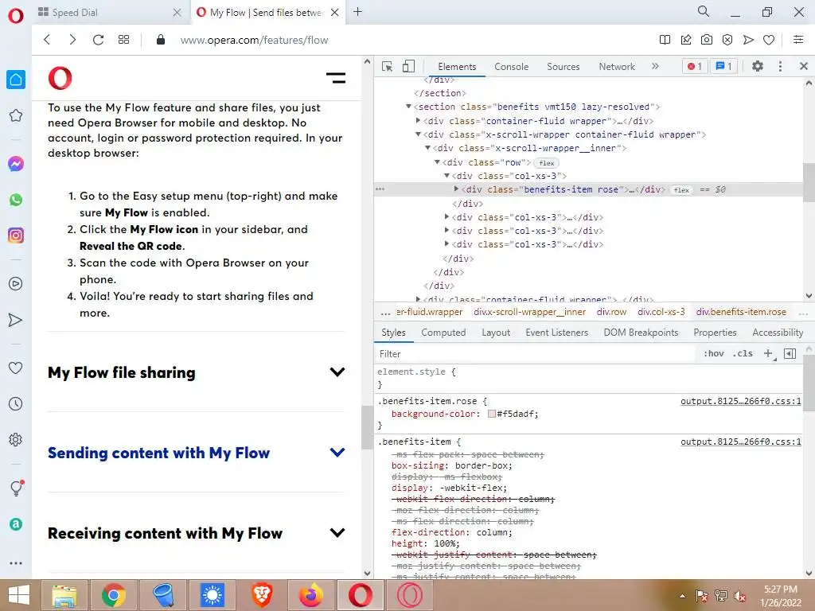This screenshot has height=611, width=815.
Task: Switch to Speed Dial browser tab
Action: (108, 12)
